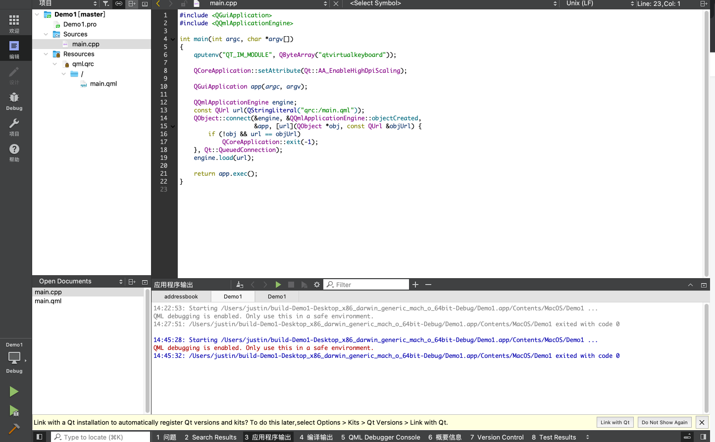Viewport: 715px width, 442px height.
Task: Open the 编译输出 (Compile Output) pane
Action: pyautogui.click(x=316, y=437)
